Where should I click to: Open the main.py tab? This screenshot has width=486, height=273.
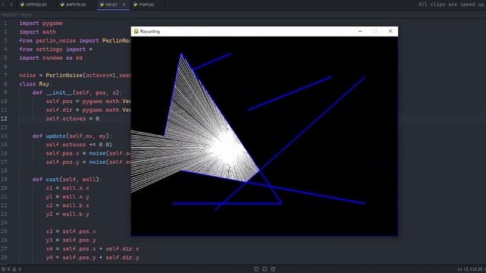tap(144, 5)
